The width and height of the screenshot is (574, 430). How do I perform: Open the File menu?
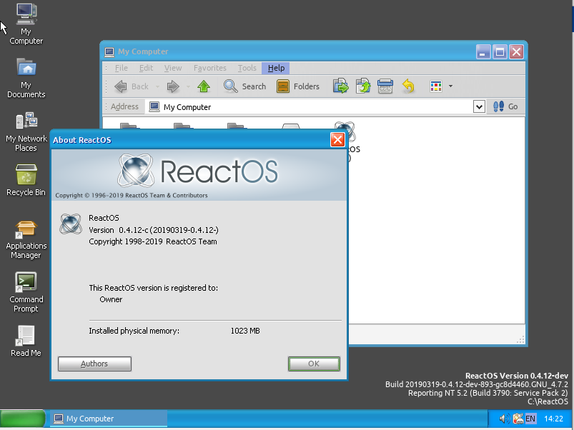(122, 68)
